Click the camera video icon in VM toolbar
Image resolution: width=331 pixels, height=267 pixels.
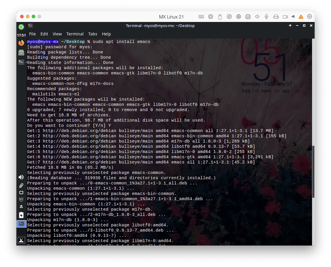pos(285,17)
